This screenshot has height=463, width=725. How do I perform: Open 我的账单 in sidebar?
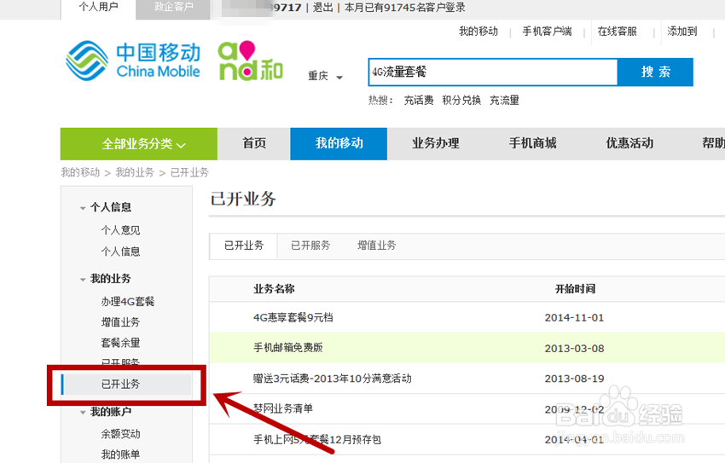(x=120, y=454)
